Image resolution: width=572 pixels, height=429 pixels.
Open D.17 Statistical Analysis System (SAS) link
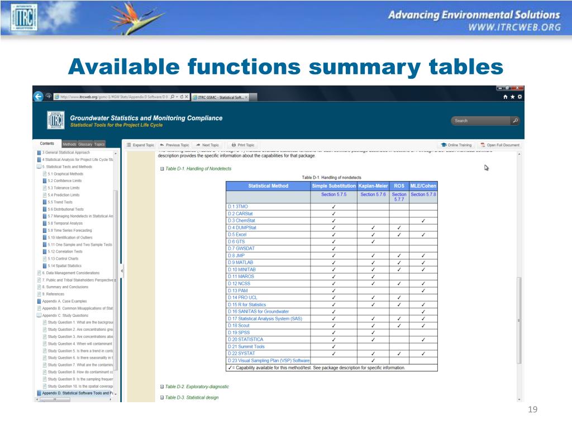point(265,318)
